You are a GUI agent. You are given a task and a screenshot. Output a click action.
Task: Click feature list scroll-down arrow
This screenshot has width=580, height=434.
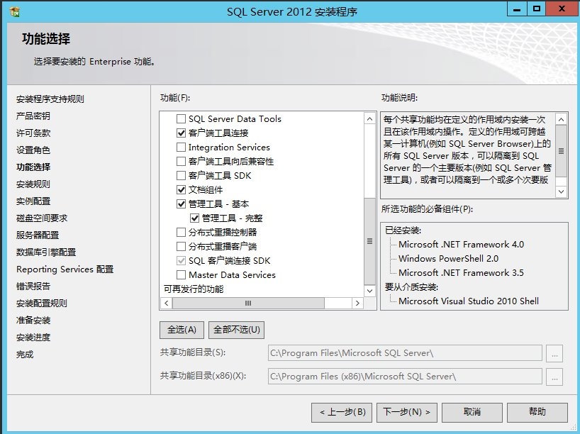click(x=369, y=291)
